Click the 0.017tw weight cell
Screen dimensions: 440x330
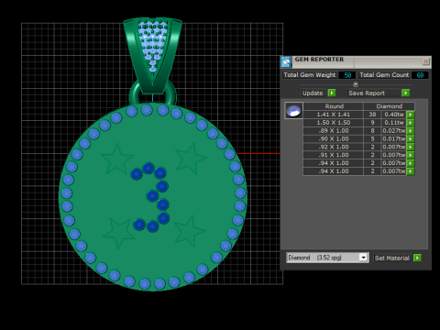click(394, 138)
